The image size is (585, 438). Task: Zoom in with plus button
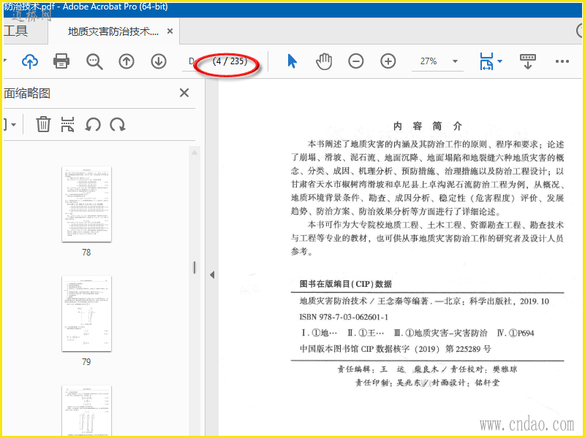point(388,61)
